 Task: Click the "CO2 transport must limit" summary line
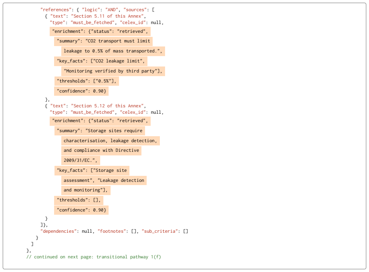coord(103,41)
